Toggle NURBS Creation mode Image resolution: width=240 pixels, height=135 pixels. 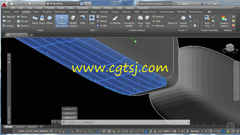[73, 21]
